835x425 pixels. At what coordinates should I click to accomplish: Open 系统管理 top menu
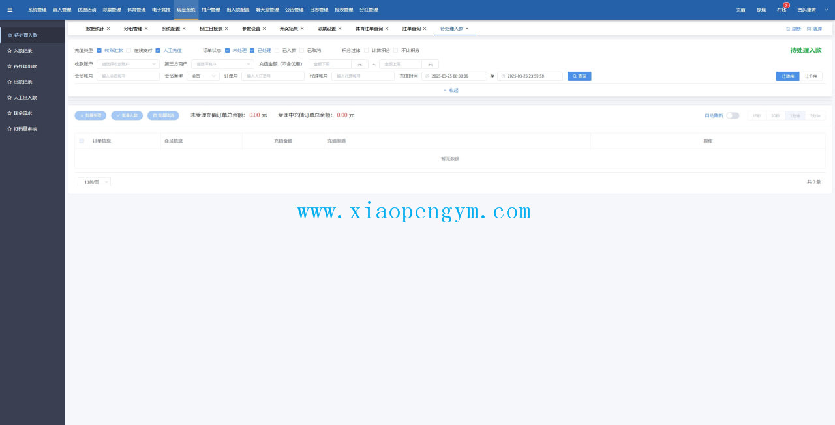(x=37, y=10)
